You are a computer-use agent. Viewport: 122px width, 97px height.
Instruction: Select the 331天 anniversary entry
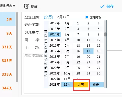(8, 47)
